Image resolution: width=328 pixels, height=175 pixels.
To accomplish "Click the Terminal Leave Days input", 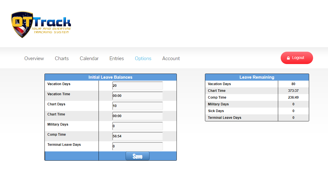I will [x=137, y=146].
